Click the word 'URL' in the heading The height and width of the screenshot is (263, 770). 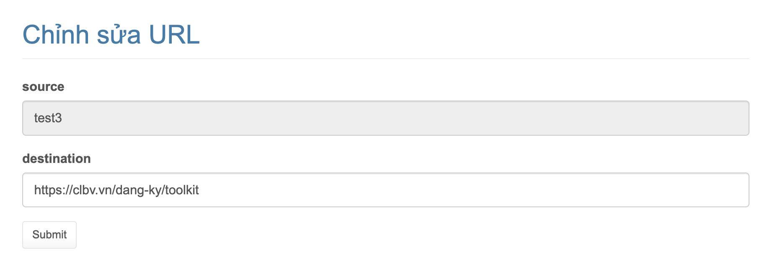pyautogui.click(x=174, y=34)
